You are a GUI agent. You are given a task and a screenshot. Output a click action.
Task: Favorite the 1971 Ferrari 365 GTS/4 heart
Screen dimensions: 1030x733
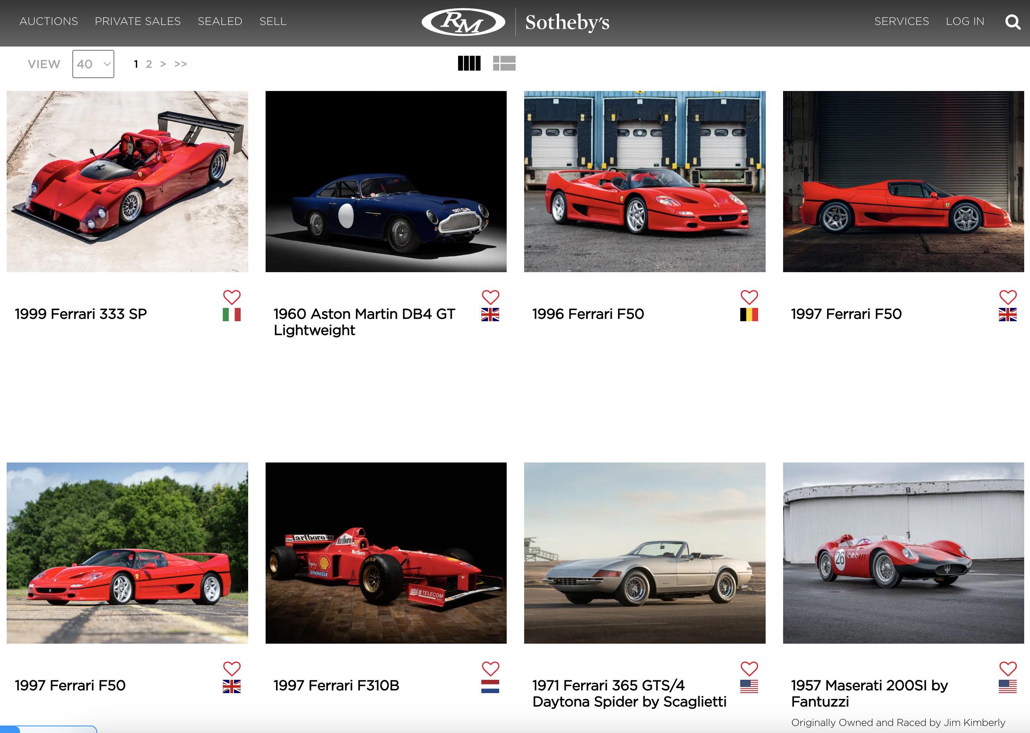point(749,669)
